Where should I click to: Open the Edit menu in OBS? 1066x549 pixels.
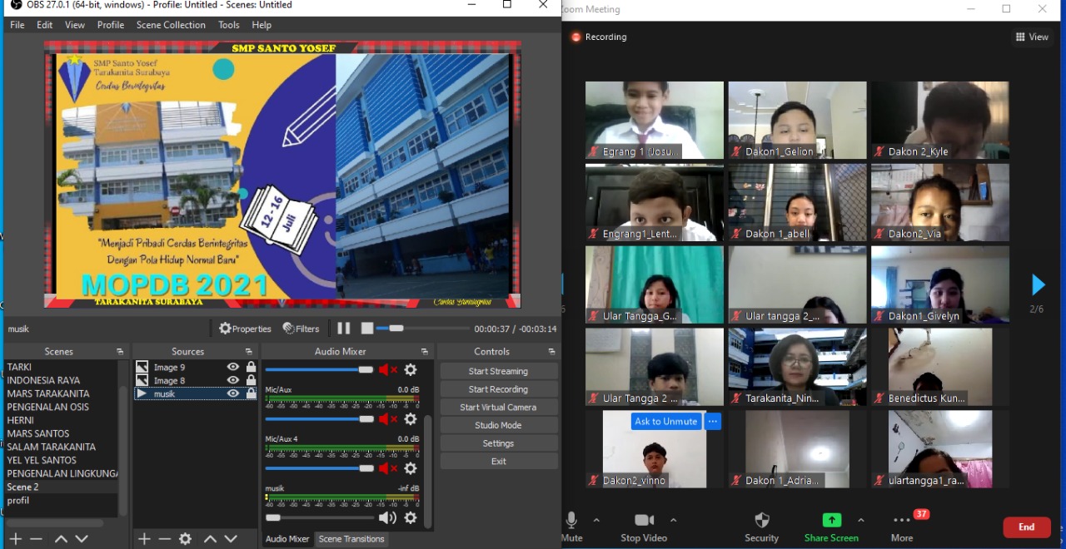point(45,25)
